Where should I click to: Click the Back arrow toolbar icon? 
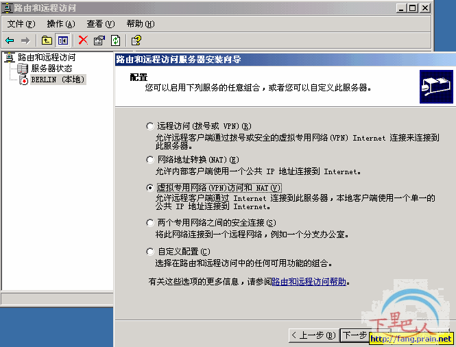click(x=10, y=40)
